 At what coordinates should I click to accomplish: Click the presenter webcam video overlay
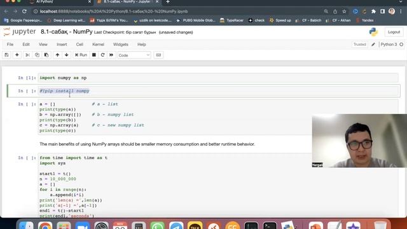pos(359,141)
